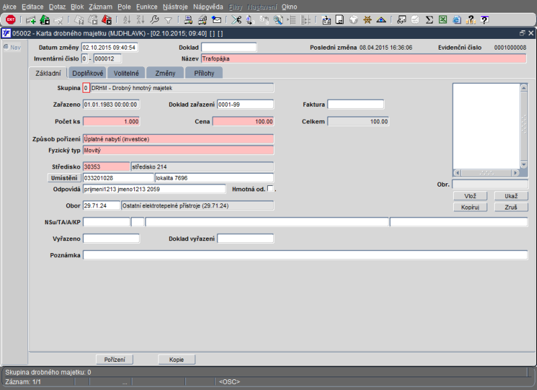This screenshot has width=537, height=390.
Task: Open the Nástroje menu
Action: [175, 7]
